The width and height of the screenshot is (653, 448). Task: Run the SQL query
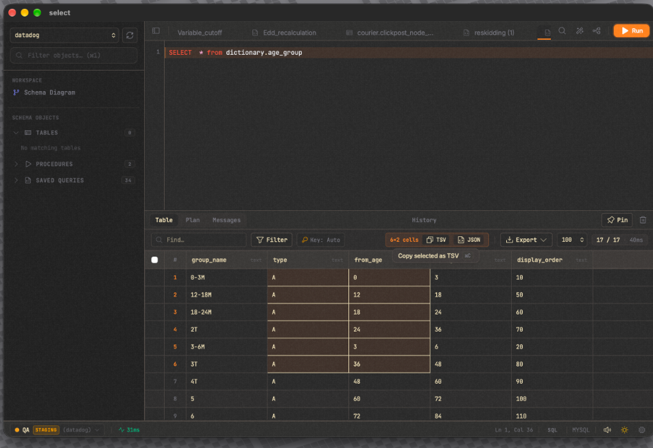631,31
